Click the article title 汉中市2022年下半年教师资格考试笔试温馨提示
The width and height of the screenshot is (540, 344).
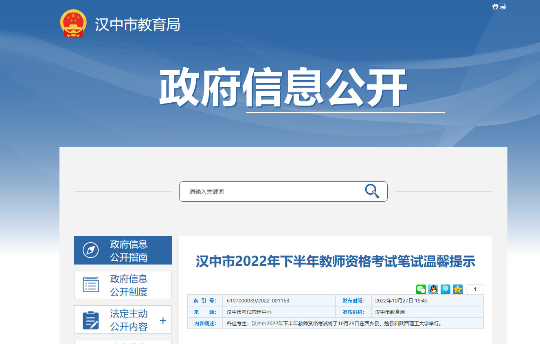[x=336, y=261]
